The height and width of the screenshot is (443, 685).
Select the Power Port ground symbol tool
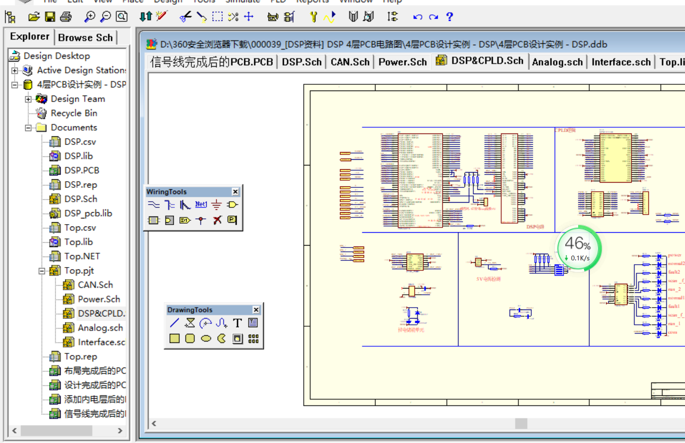pos(217,205)
